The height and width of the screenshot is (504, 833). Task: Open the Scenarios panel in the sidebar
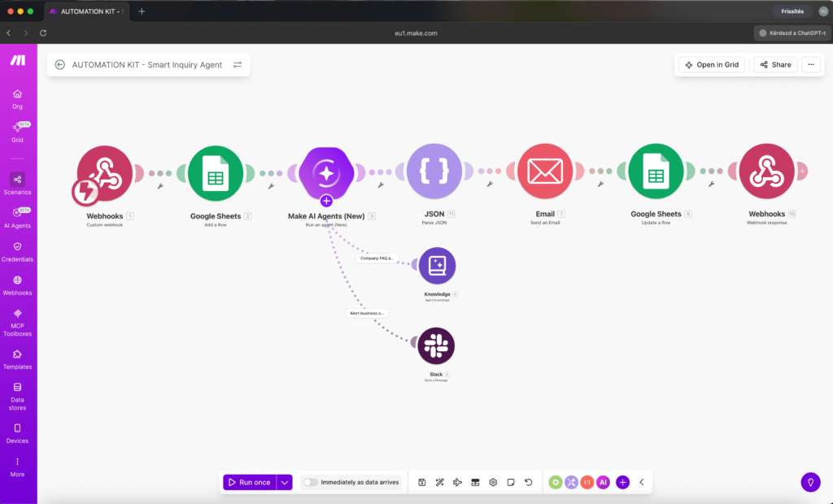click(x=17, y=185)
